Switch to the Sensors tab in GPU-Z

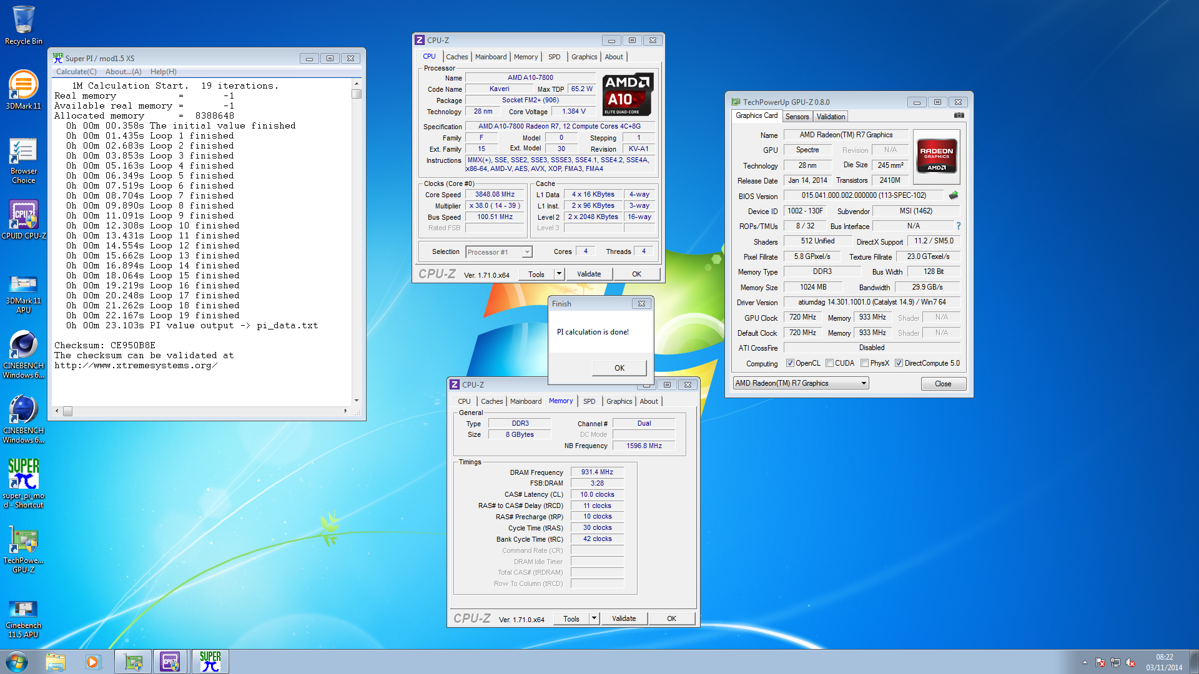click(x=797, y=117)
